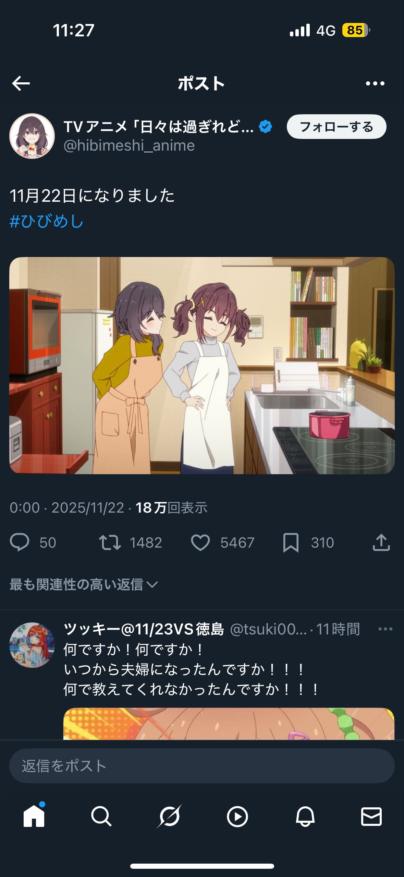This screenshot has width=404, height=877.
Task: Like the post with the heart icon
Action: click(x=200, y=542)
